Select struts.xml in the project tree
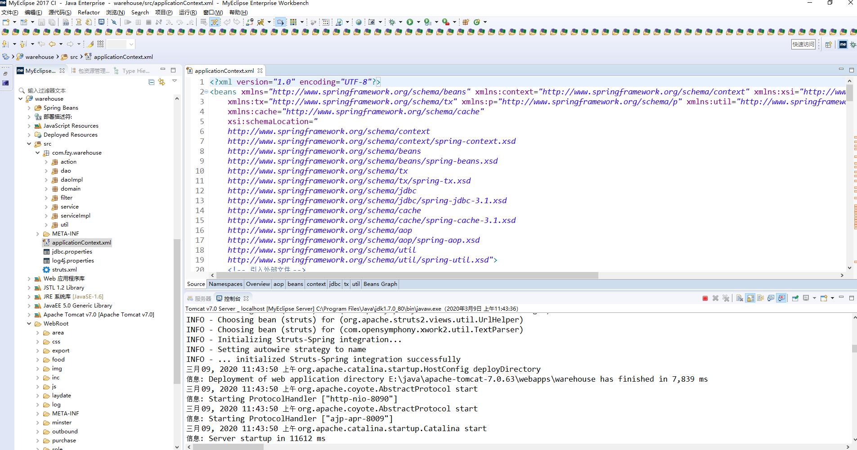 (64, 270)
